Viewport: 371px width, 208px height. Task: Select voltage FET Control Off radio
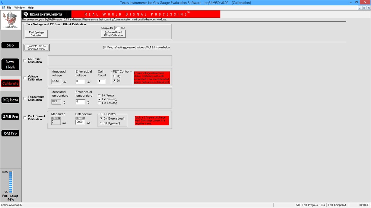coord(114,81)
